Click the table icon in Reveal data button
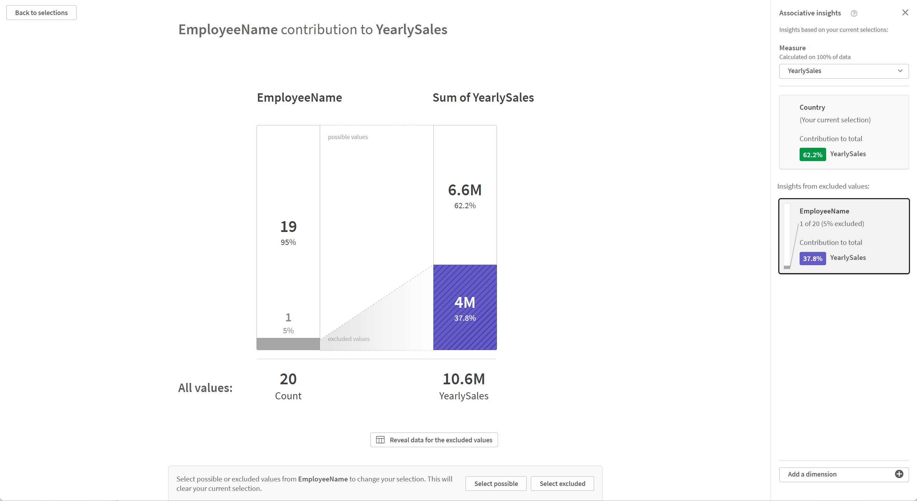 380,440
